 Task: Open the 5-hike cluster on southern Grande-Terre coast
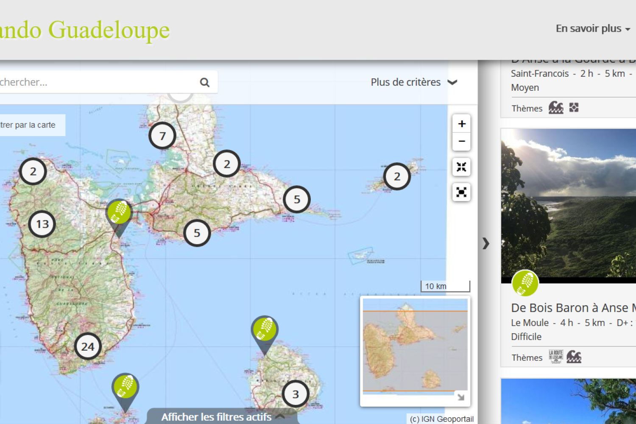(x=197, y=233)
